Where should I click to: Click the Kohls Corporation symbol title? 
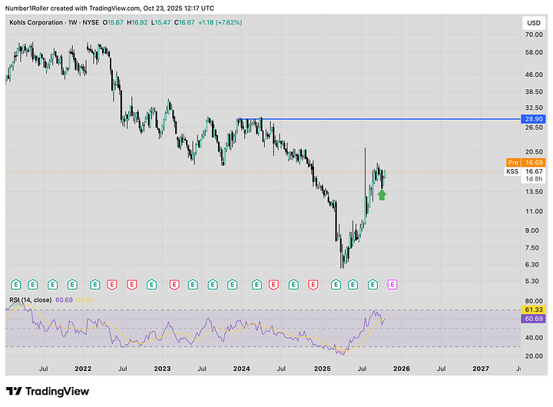tap(36, 22)
